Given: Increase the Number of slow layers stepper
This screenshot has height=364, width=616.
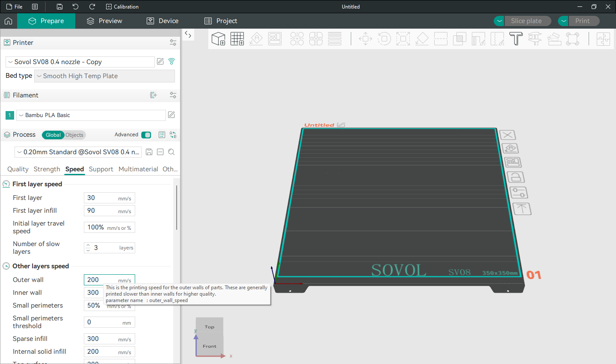Looking at the screenshot, I should [x=88, y=246].
